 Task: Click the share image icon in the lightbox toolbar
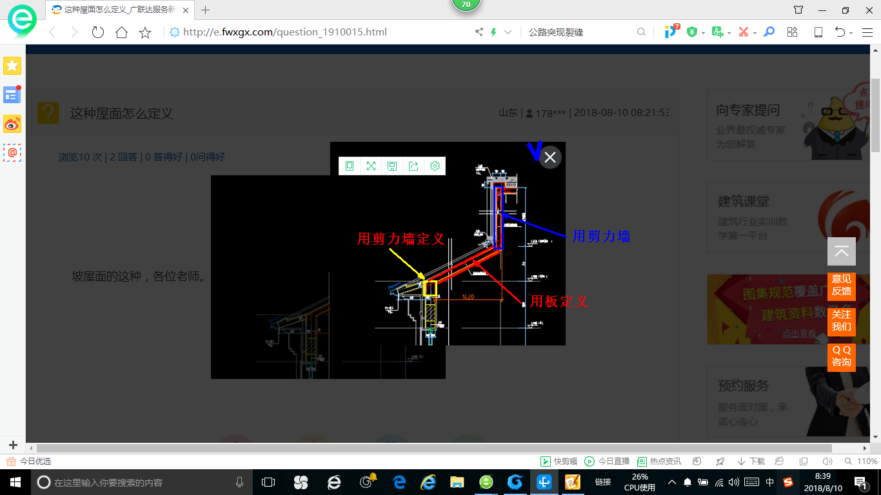(413, 166)
